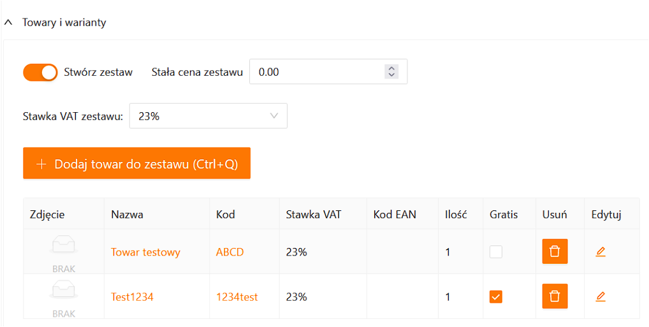This screenshot has width=649, height=327.
Task: Click the Nazwa column header
Action: (x=127, y=214)
